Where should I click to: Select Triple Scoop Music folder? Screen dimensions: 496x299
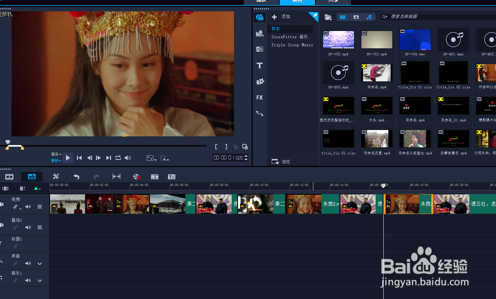click(292, 45)
